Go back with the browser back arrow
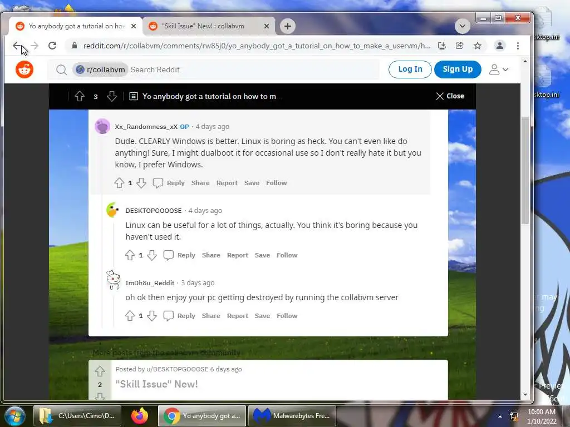The image size is (570, 427). 17,46
